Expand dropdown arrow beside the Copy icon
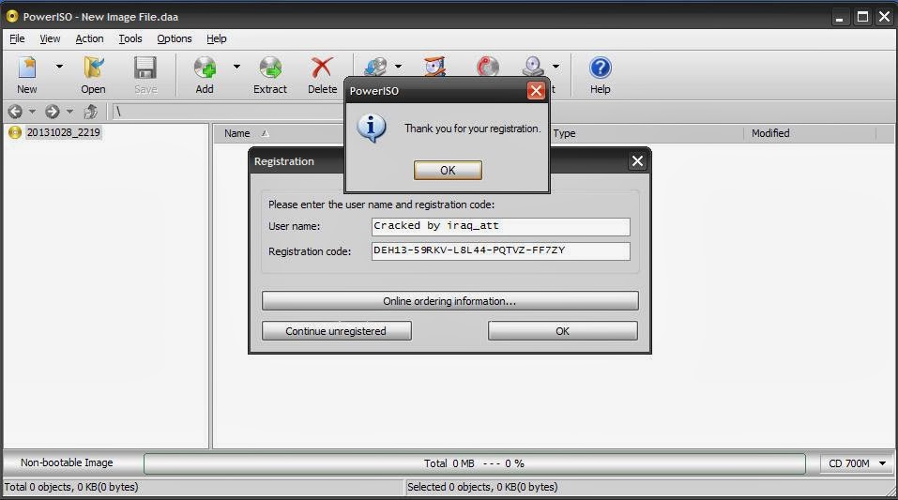 (398, 67)
